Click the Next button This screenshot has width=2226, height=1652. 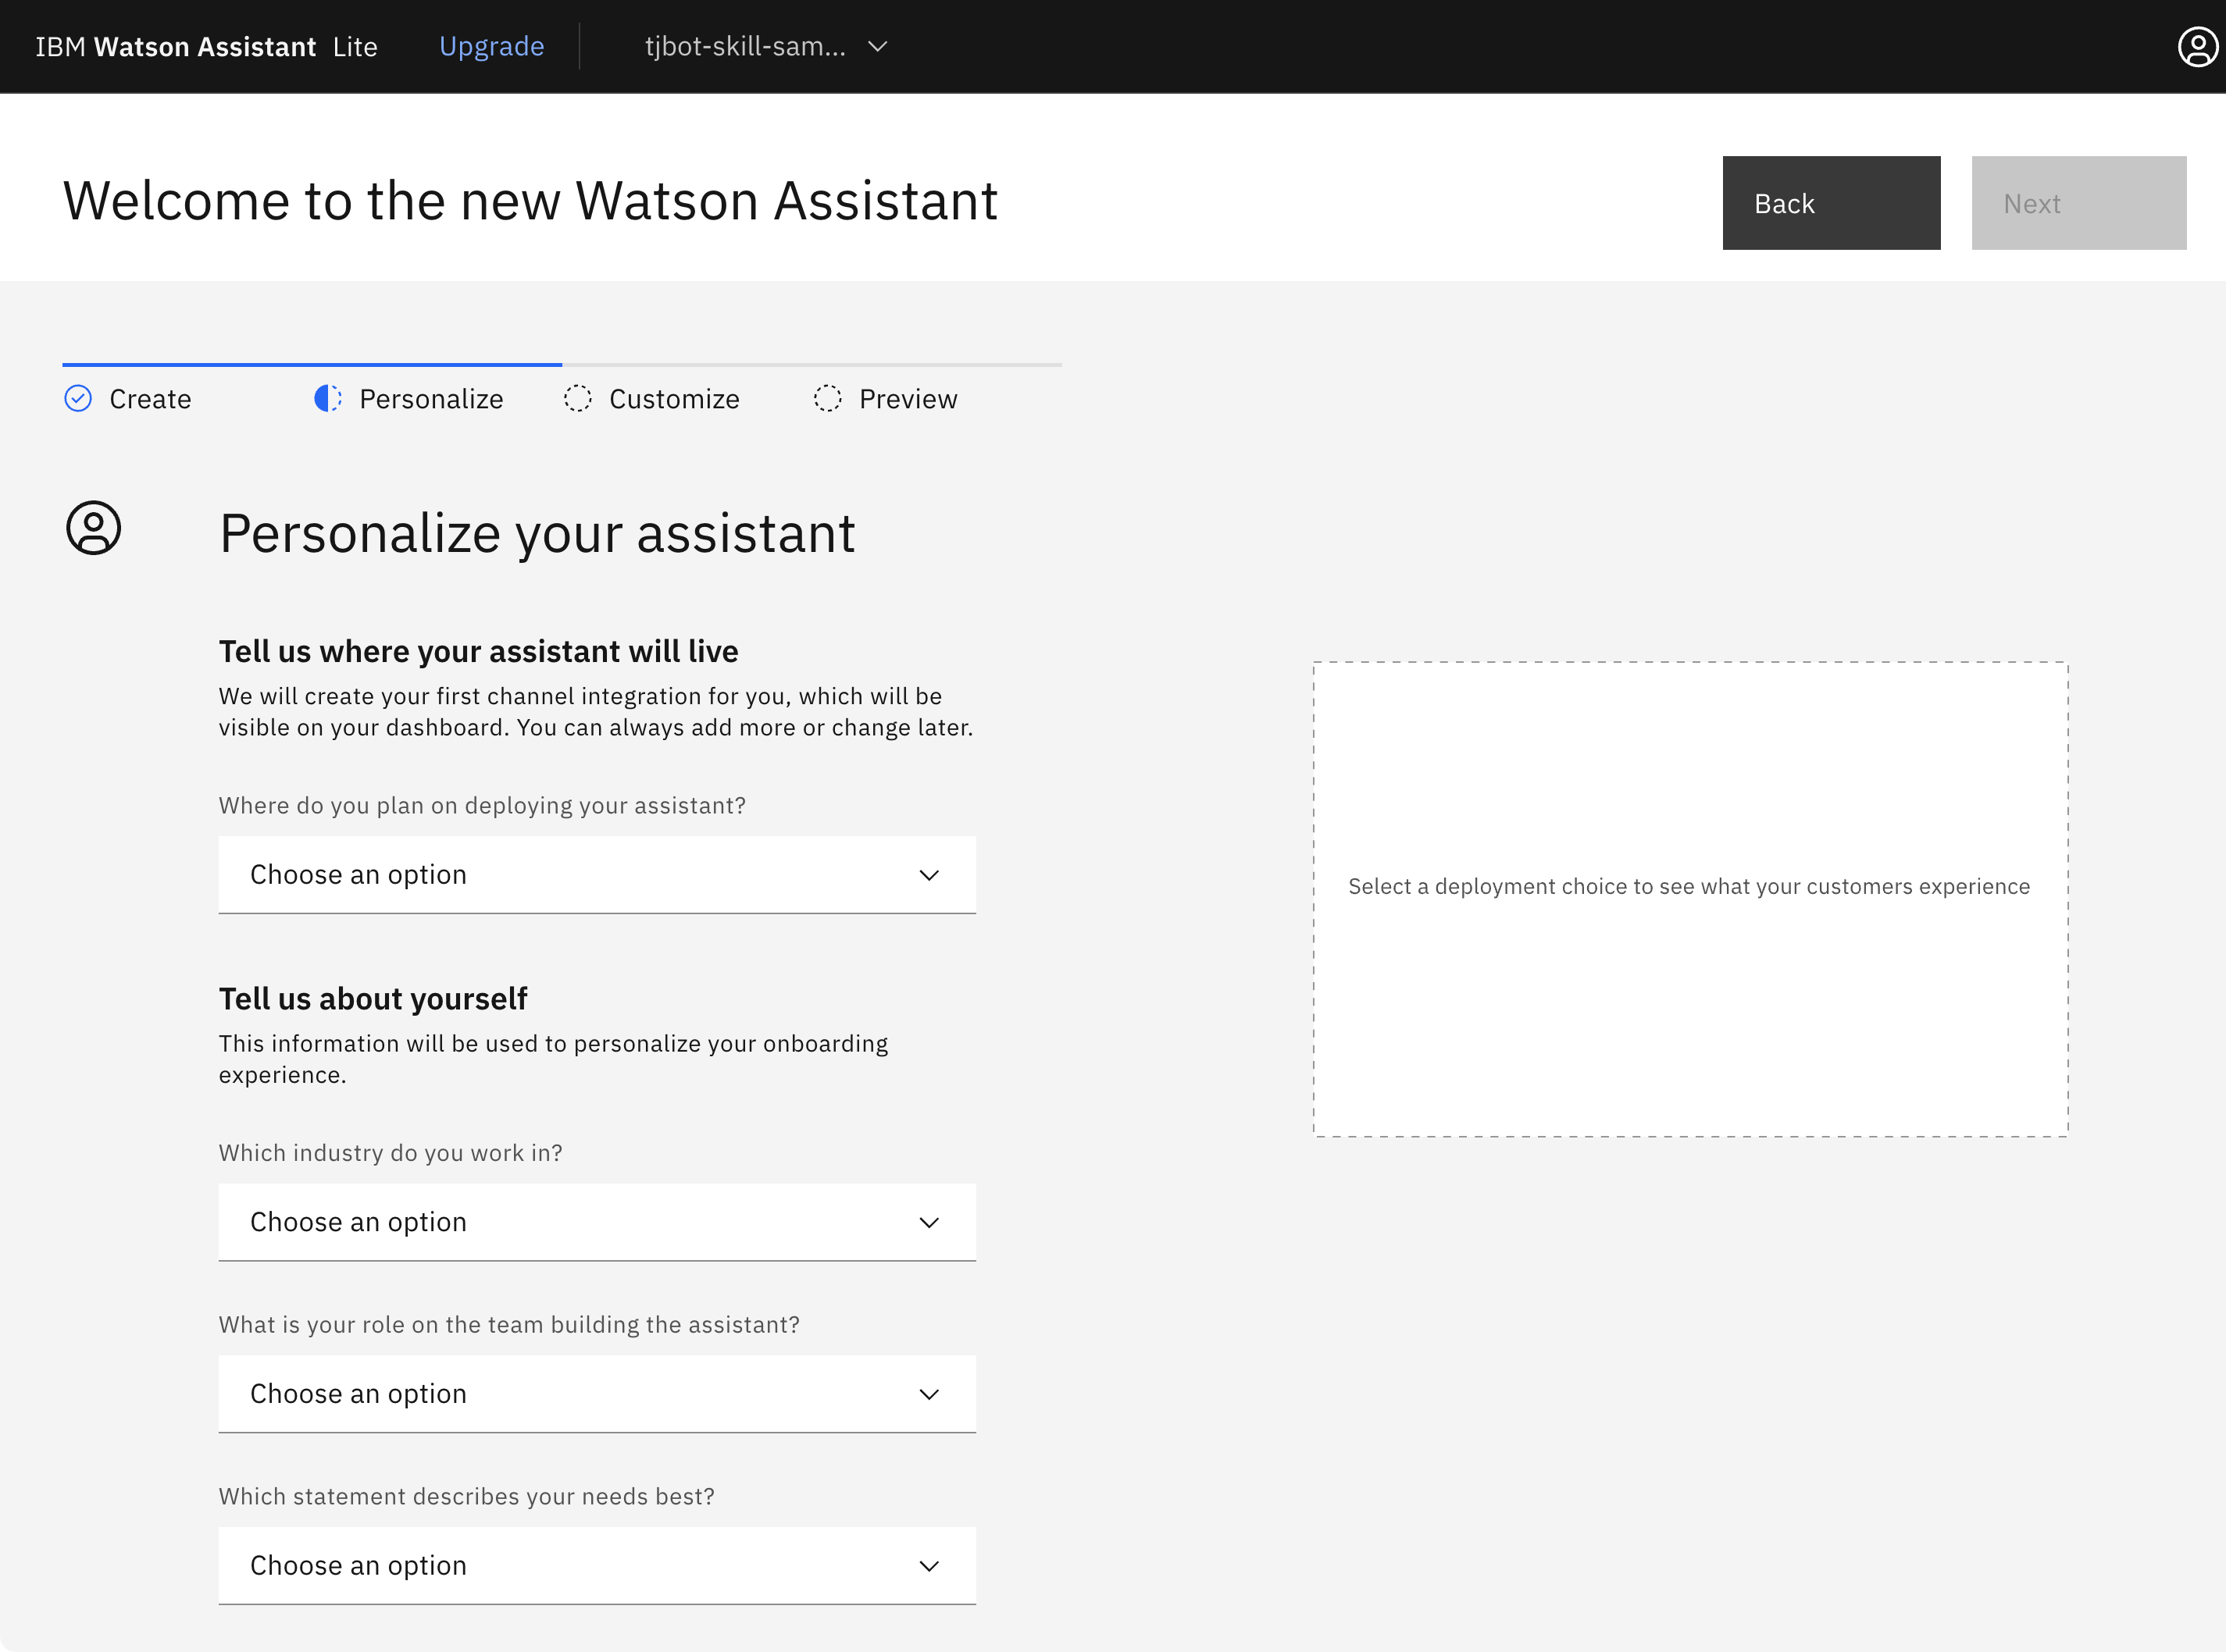click(x=2078, y=203)
